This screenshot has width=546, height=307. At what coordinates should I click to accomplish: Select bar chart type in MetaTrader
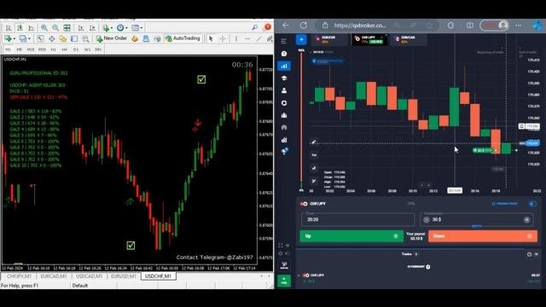9,27
